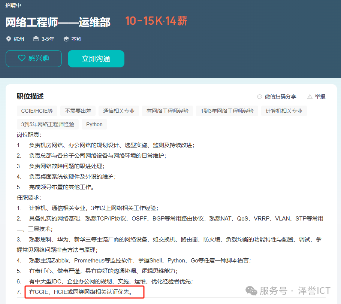Choose the 有网络工程师经验 tag
This screenshot has width=341, height=304.
[x=168, y=111]
